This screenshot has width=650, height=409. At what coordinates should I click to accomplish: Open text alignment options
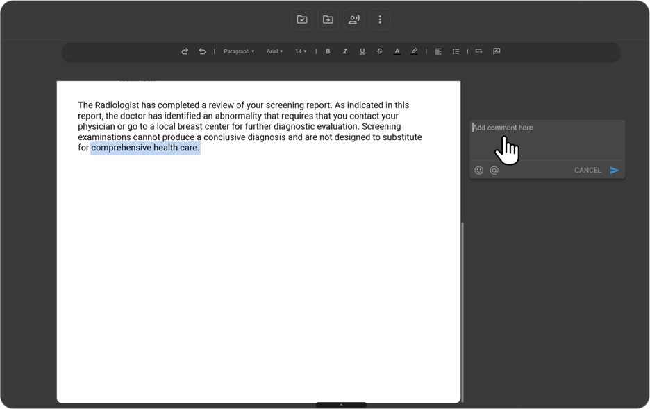tap(438, 51)
